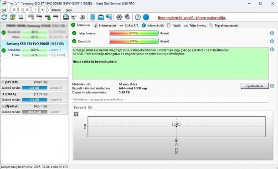278x169 pixels.
Task: Open the blue notepad log icon
Action: 93,17
